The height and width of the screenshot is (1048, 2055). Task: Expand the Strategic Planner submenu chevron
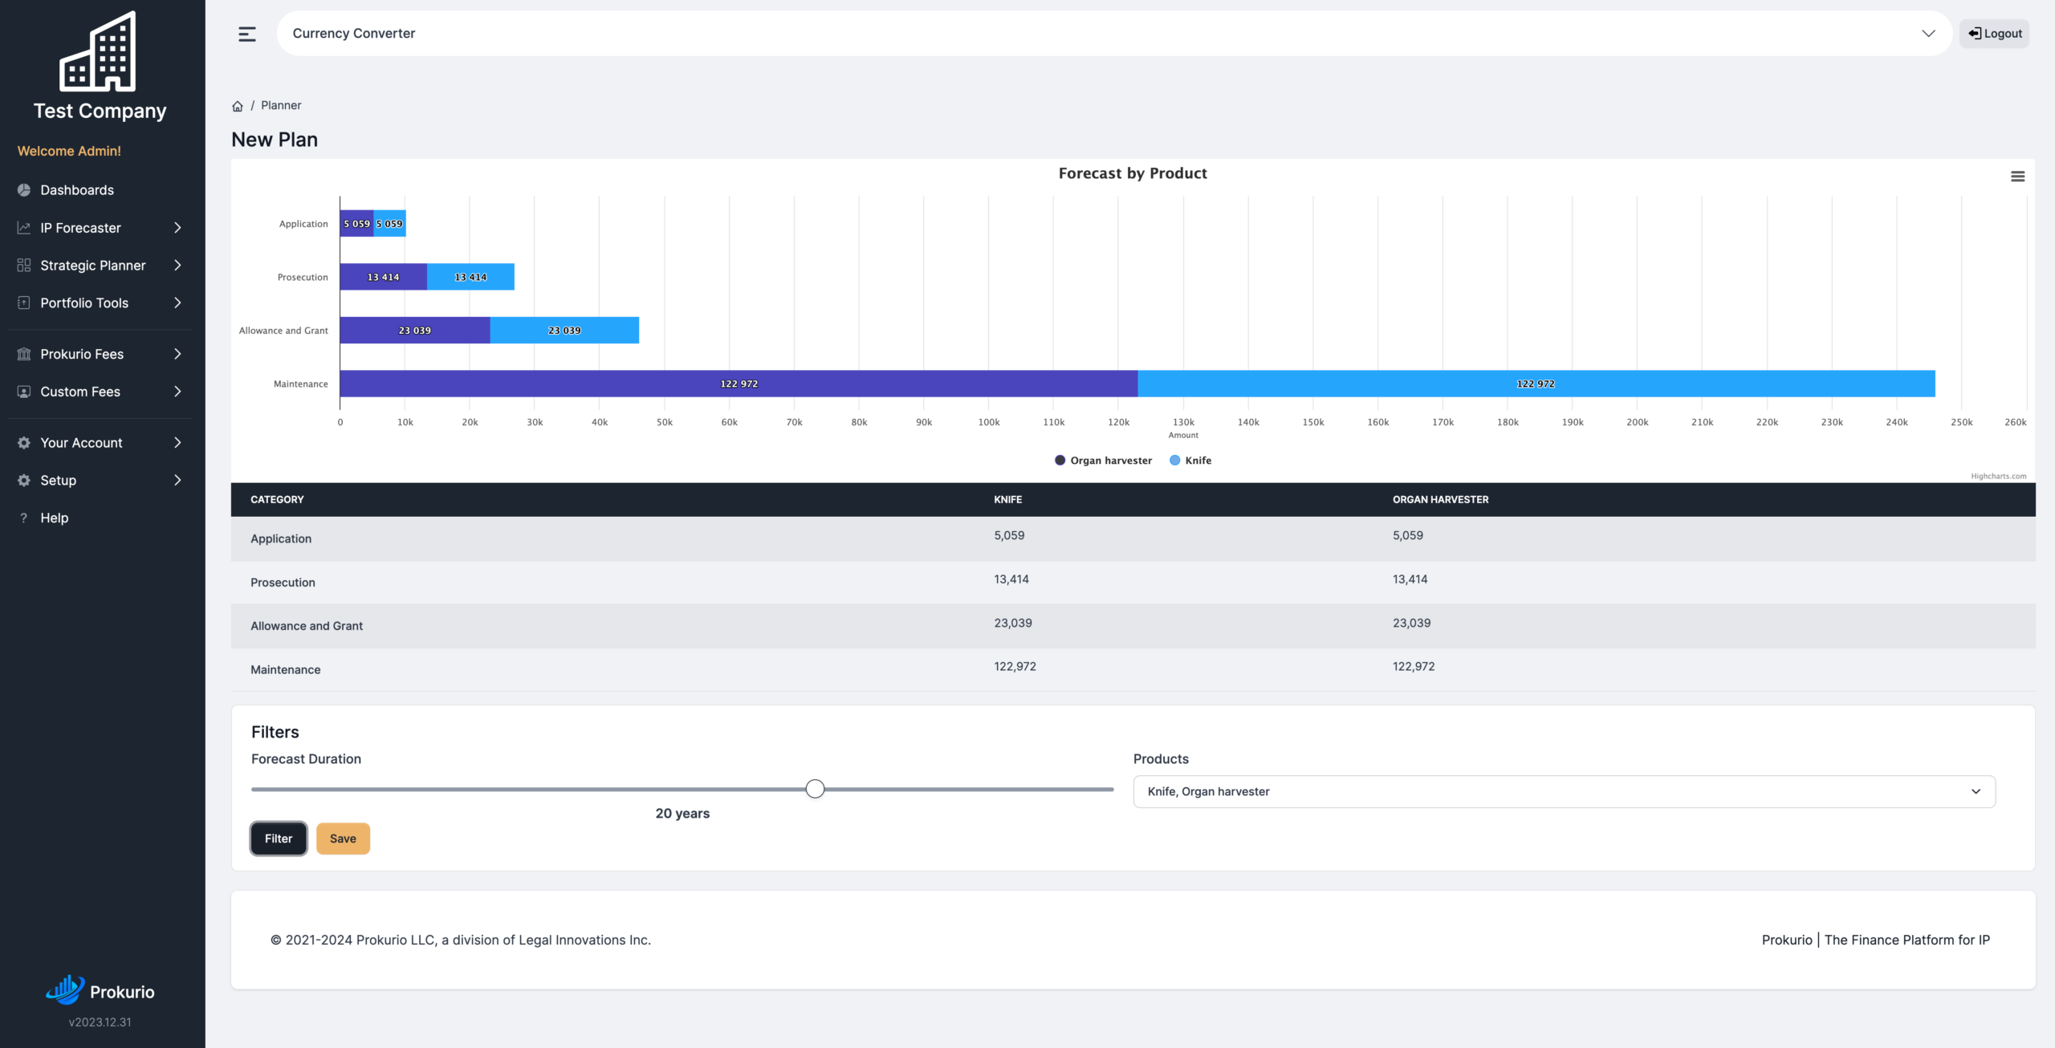point(177,266)
